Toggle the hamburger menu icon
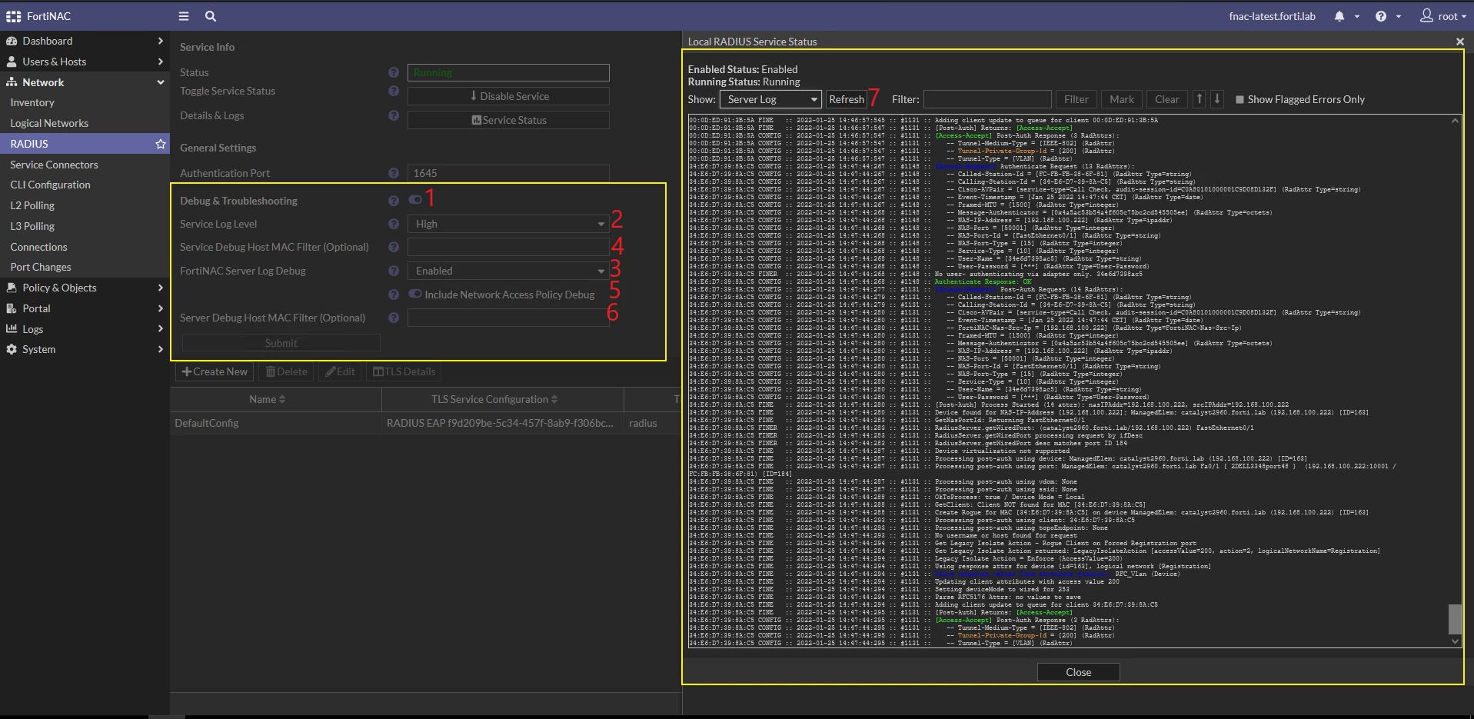Viewport: 1474px width, 719px height. pyautogui.click(x=184, y=16)
